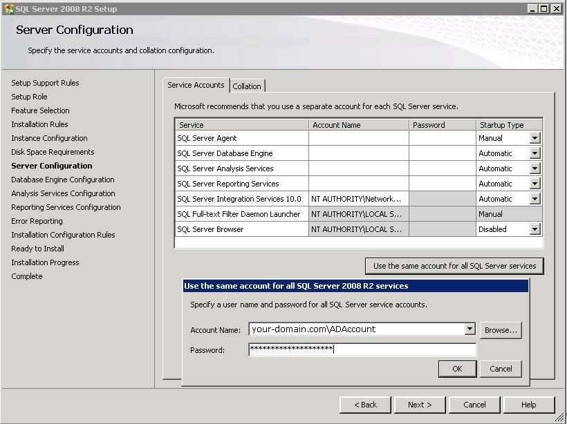
Task: Switch to the Collation tab
Action: click(247, 86)
